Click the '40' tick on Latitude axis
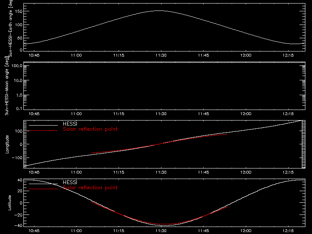The width and height of the screenshot is (312, 234). click(20, 180)
